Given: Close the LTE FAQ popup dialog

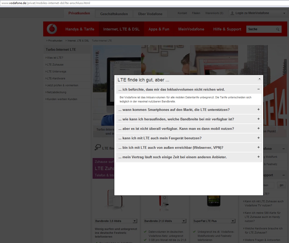Looking at the screenshot, I should pyautogui.click(x=260, y=79).
